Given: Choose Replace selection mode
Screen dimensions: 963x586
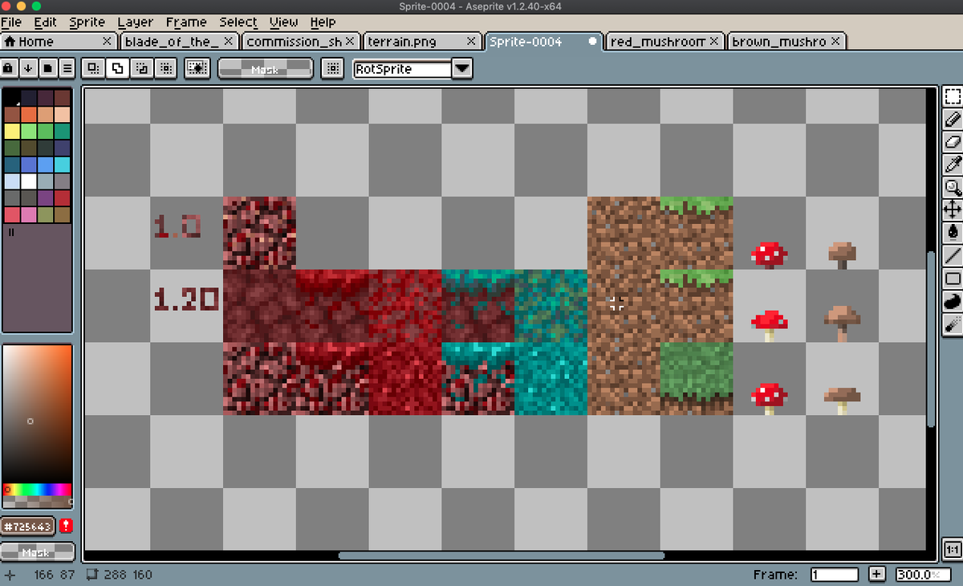Looking at the screenshot, I should pos(94,69).
